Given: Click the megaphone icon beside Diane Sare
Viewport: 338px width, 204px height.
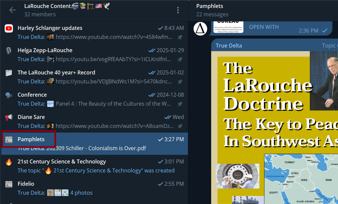Looking at the screenshot, I should 9,117.
